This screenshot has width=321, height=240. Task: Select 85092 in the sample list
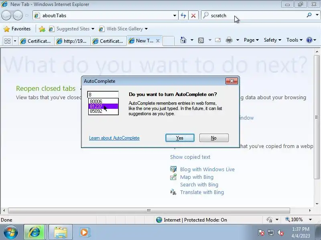coord(103,111)
